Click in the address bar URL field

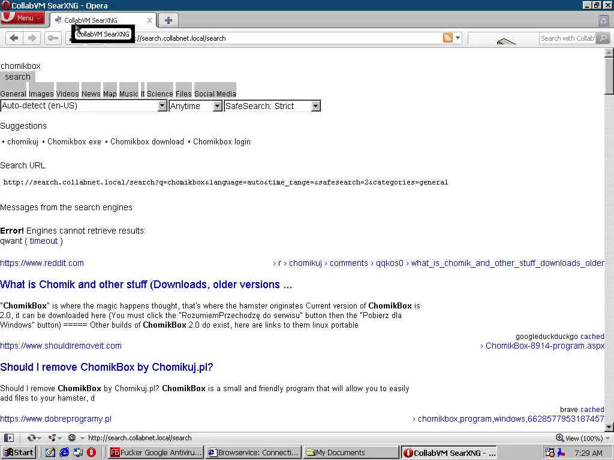[x=286, y=38]
